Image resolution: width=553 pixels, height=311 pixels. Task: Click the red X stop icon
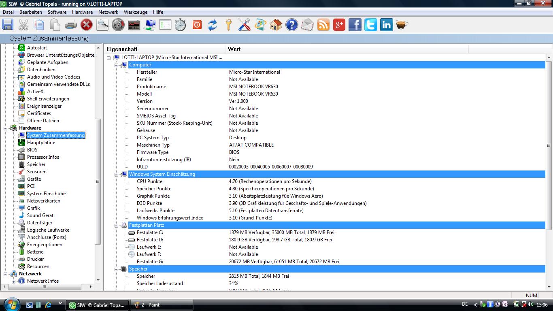pos(87,25)
